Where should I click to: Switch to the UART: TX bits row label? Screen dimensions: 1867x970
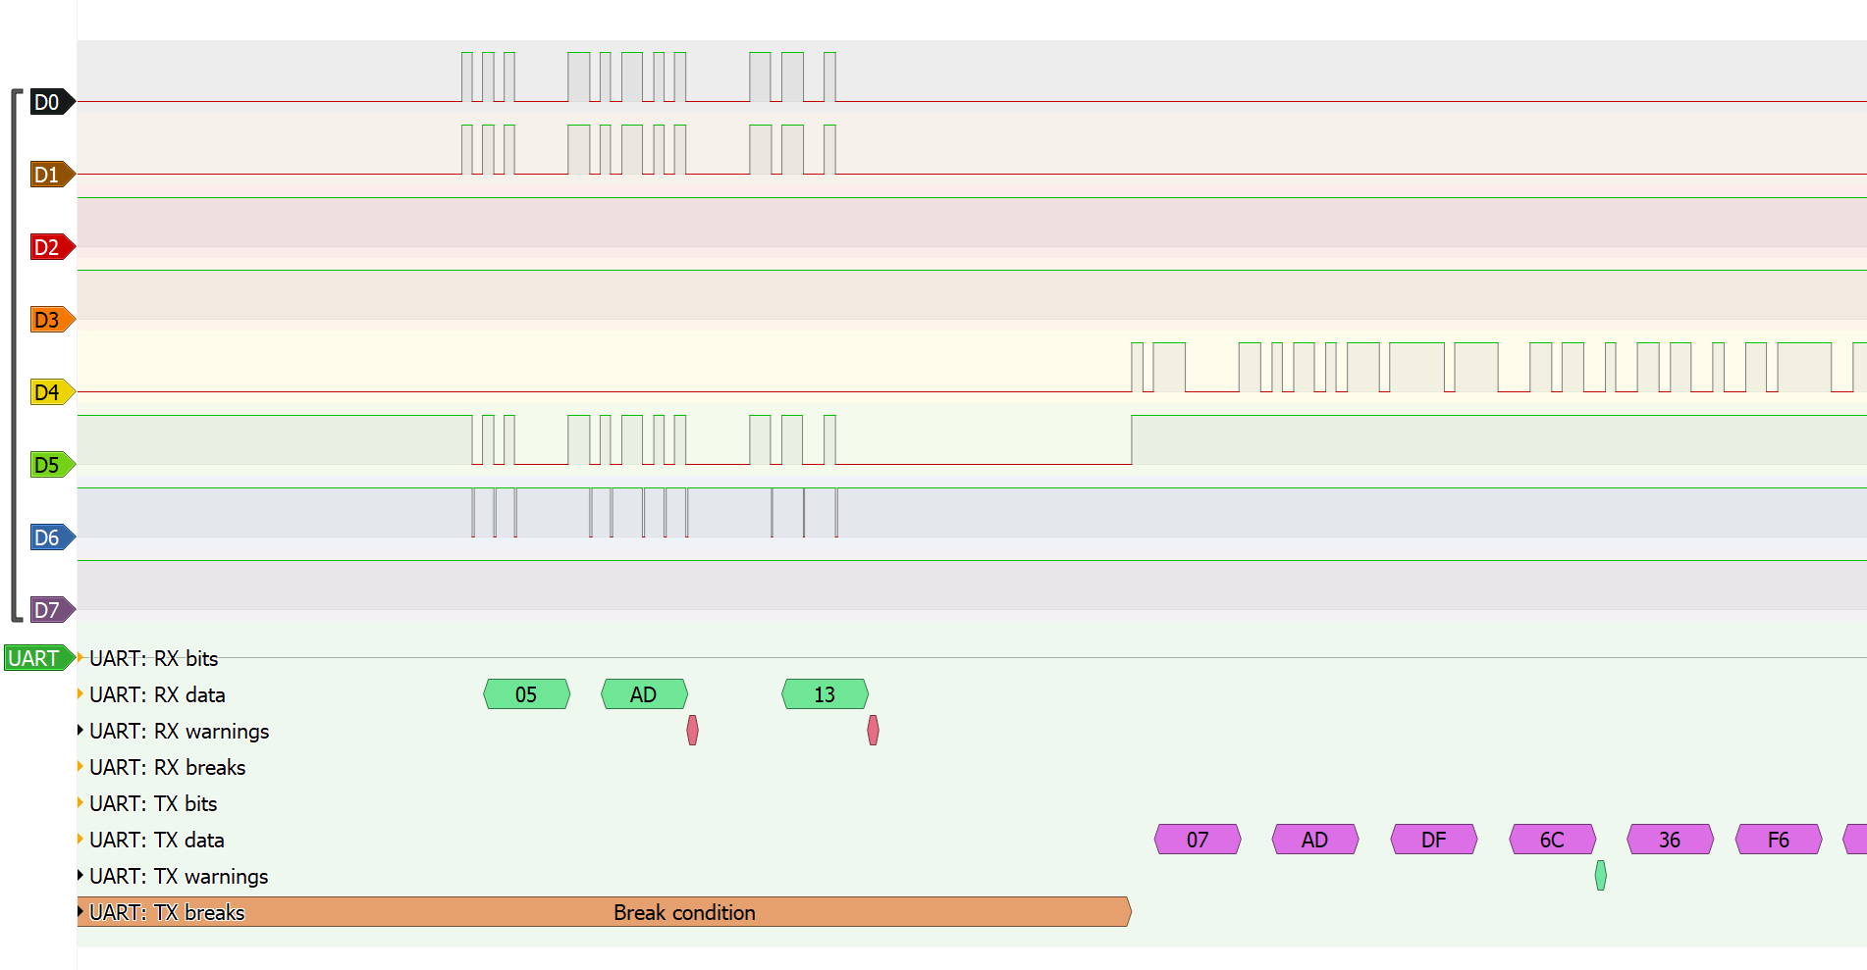pyautogui.click(x=154, y=803)
